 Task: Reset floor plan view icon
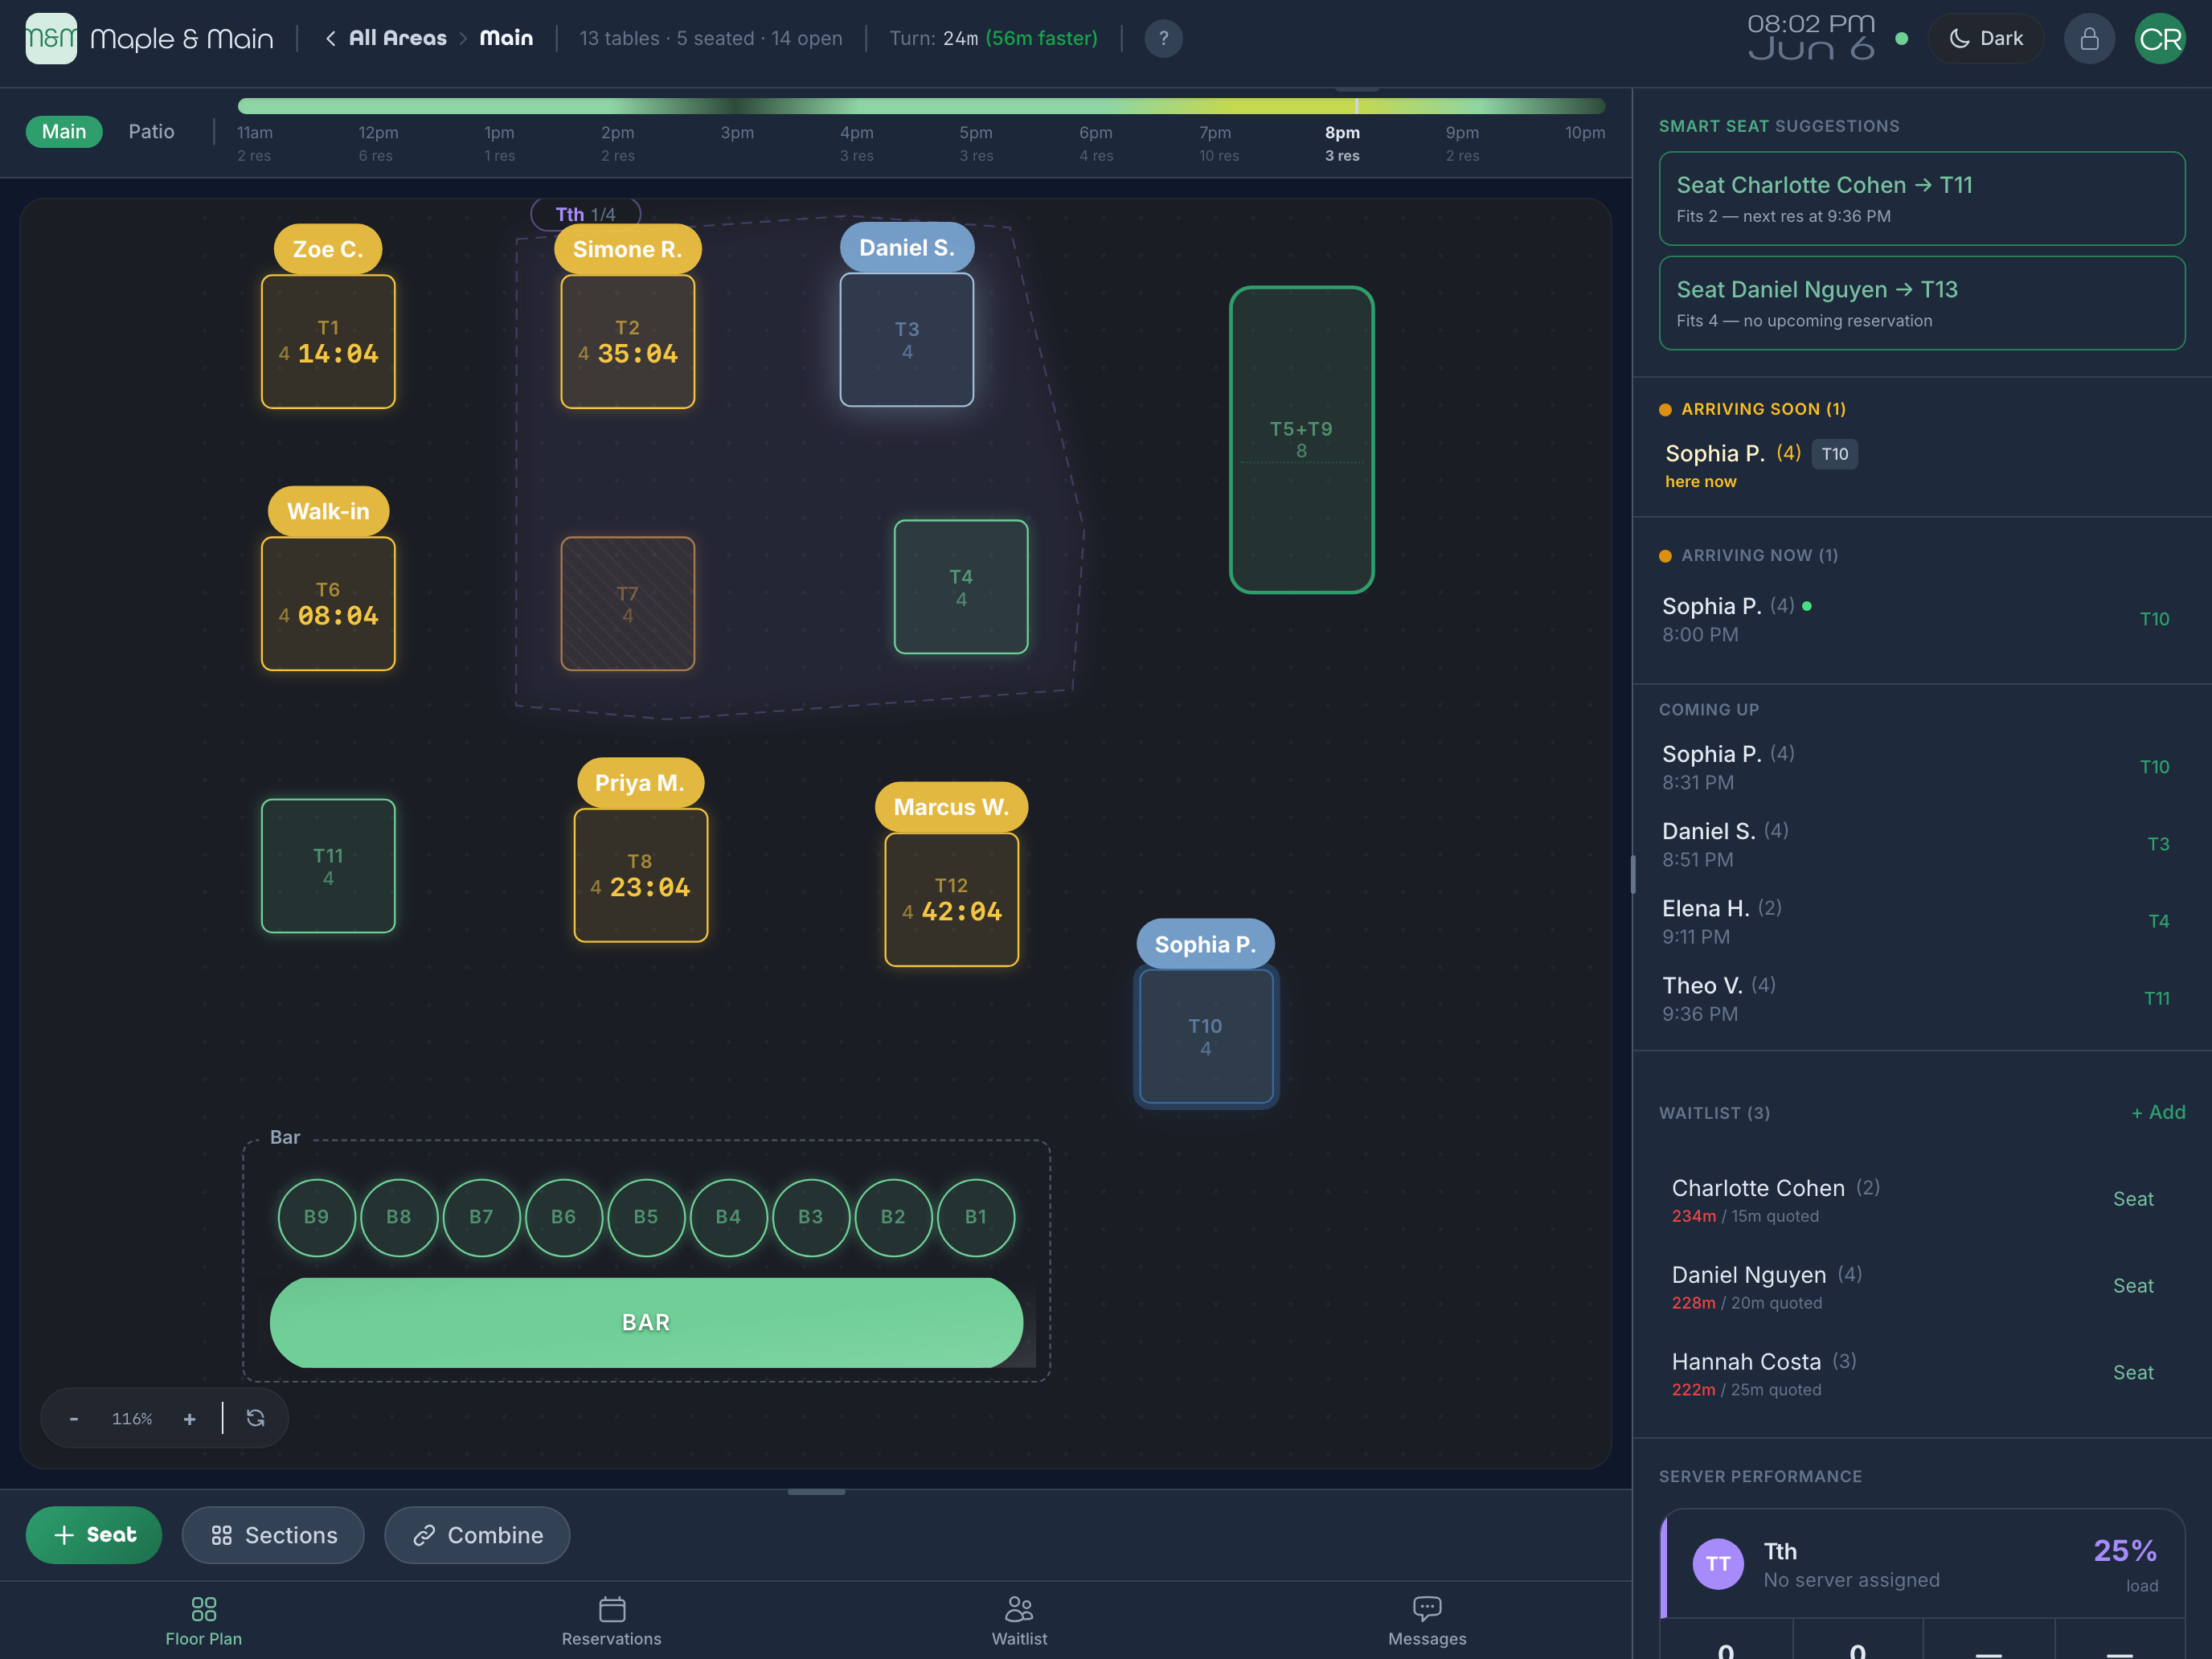pyautogui.click(x=256, y=1418)
